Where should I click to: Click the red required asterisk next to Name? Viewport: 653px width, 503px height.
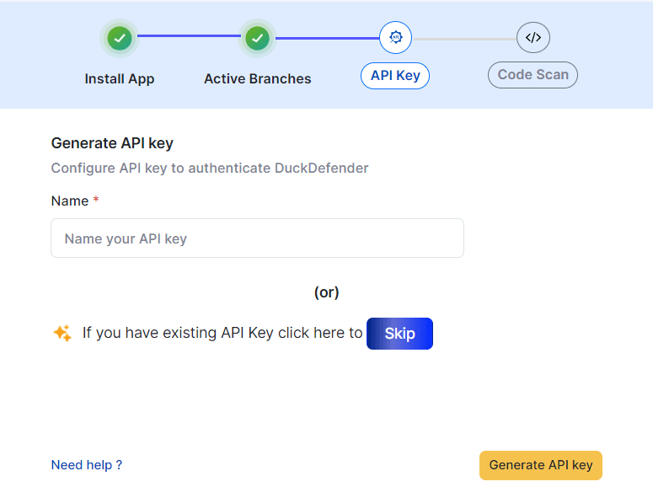(96, 201)
